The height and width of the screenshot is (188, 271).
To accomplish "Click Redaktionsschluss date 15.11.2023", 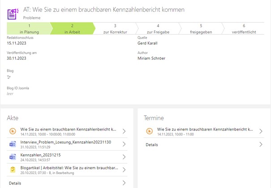I will [x=17, y=43].
